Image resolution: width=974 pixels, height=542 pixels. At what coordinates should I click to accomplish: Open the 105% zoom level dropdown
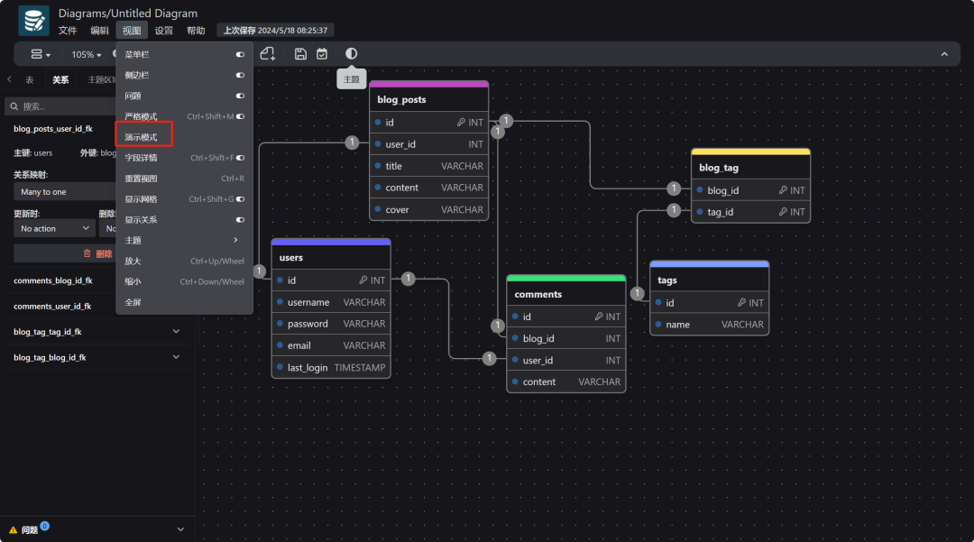pyautogui.click(x=87, y=55)
